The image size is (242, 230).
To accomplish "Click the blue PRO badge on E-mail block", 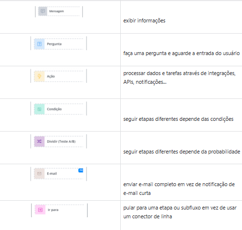I will coord(81,171).
